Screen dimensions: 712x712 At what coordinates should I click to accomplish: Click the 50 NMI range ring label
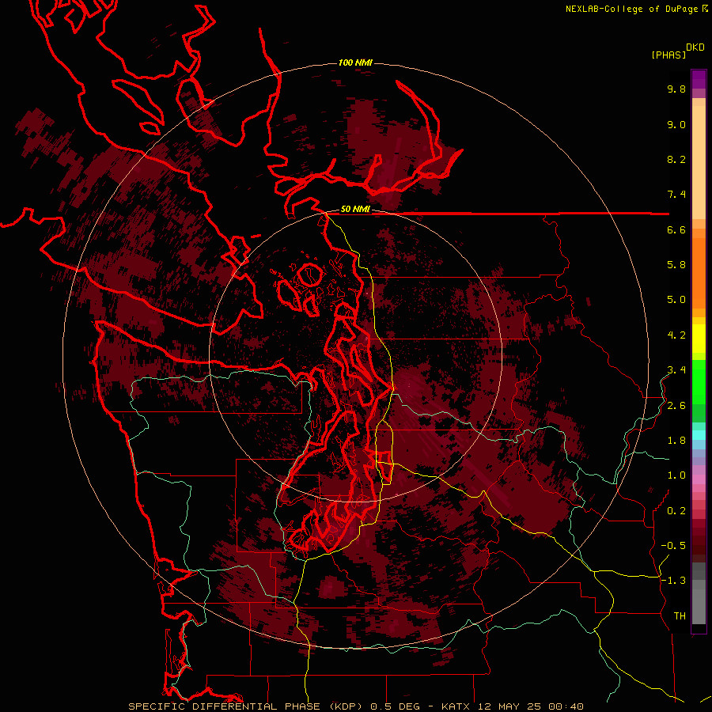click(x=355, y=210)
